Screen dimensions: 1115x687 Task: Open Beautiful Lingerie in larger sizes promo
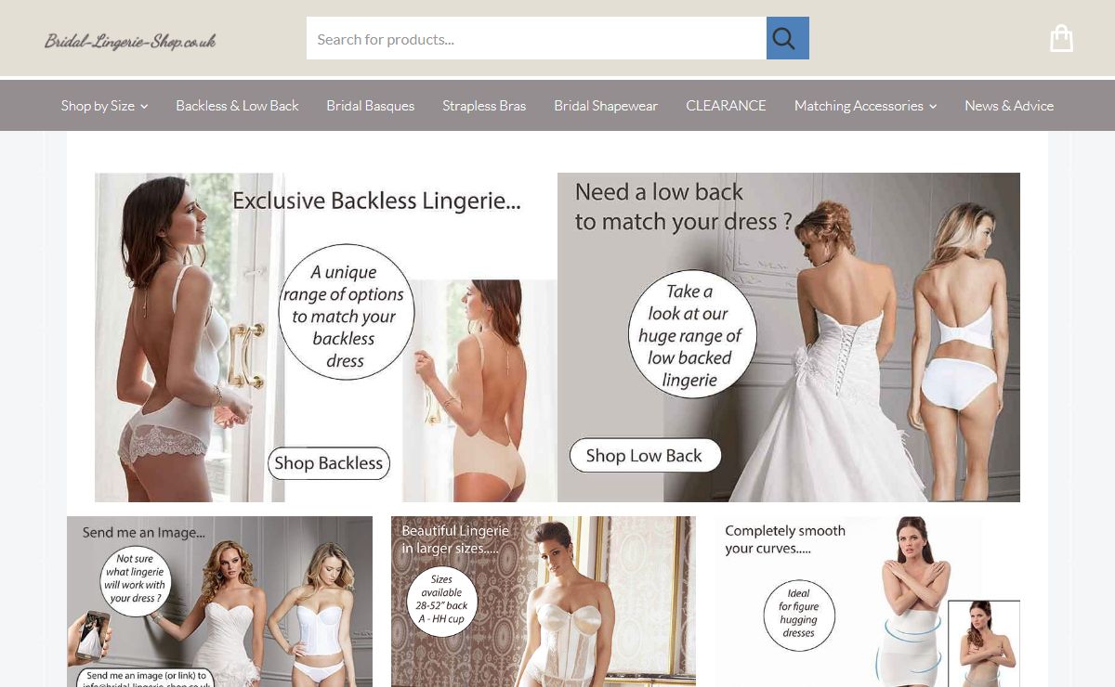544,602
